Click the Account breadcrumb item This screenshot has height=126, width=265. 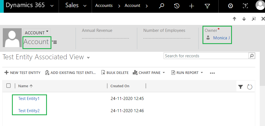click(132, 6)
